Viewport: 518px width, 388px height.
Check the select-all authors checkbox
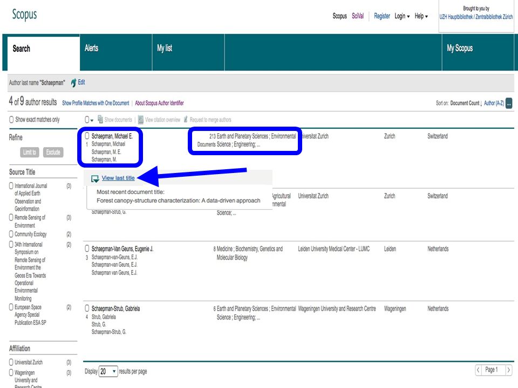coord(87,120)
